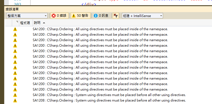Toggle the 0 錯誤 errors filter
212x104 pixels.
coord(59,16)
